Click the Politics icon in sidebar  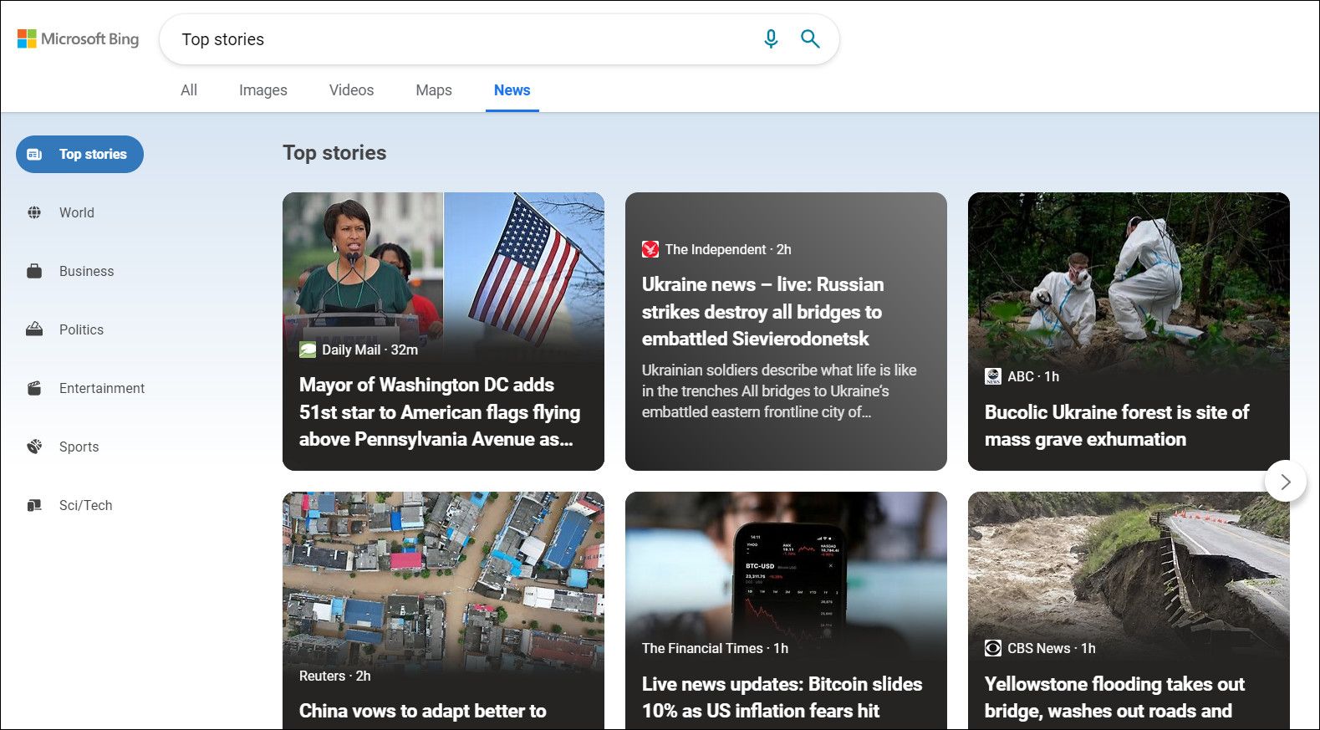point(34,329)
